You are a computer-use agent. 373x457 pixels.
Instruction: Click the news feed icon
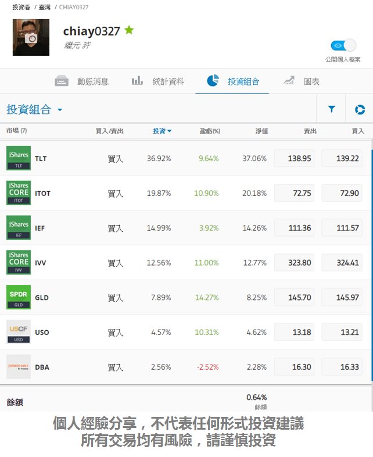pyautogui.click(x=62, y=81)
